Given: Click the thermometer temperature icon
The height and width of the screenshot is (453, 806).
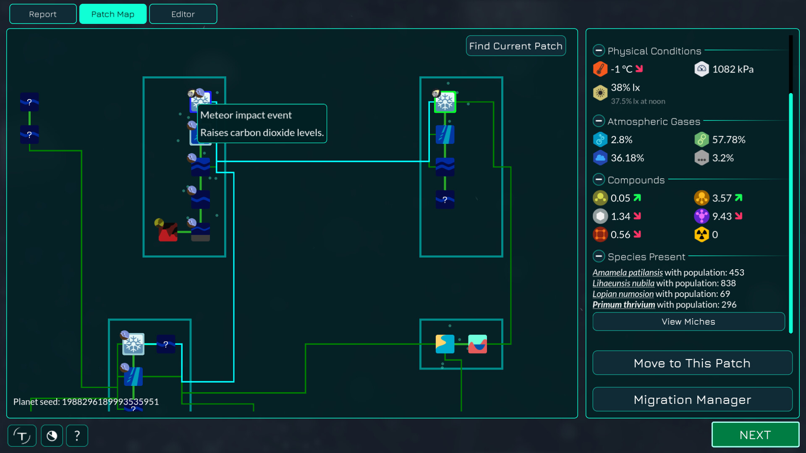Looking at the screenshot, I should click(600, 69).
